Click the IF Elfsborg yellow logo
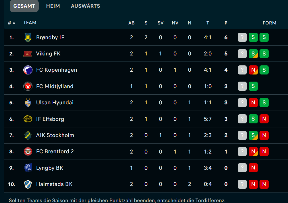Viewport: 288px width, 203px height. 28,119
